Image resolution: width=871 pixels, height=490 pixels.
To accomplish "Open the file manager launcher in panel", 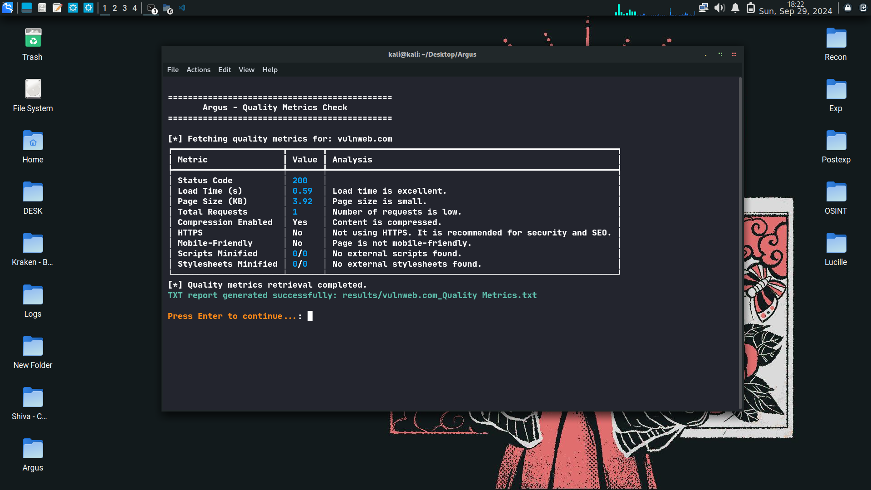I will coord(42,8).
